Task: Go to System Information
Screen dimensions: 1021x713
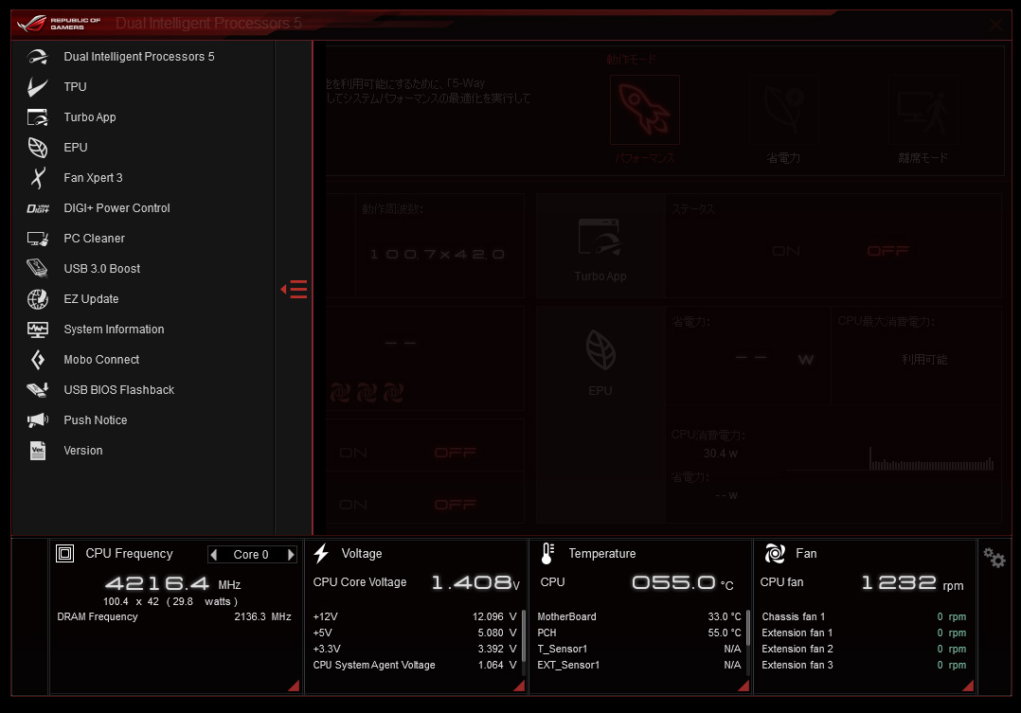Action: pyautogui.click(x=114, y=330)
